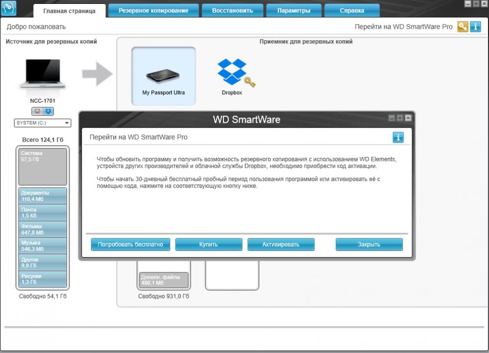Click 'Источник для резервных копий' label
489x353 pixels.
51,42
